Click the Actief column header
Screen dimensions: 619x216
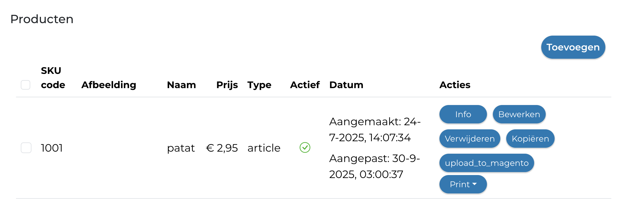(x=305, y=85)
